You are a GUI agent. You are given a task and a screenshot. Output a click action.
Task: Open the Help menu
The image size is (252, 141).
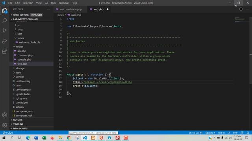click(x=74, y=3)
